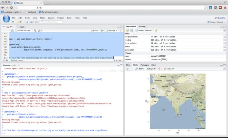Enable the Source on Save checkbox

[16, 30]
